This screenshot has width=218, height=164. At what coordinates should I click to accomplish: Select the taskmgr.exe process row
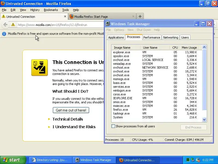[x=157, y=113]
